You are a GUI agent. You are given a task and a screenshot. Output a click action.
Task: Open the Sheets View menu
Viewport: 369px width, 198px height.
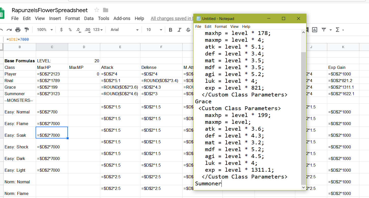pos(40,18)
